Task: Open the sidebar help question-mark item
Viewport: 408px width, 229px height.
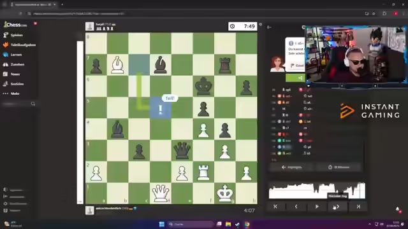Action: tap(6, 211)
